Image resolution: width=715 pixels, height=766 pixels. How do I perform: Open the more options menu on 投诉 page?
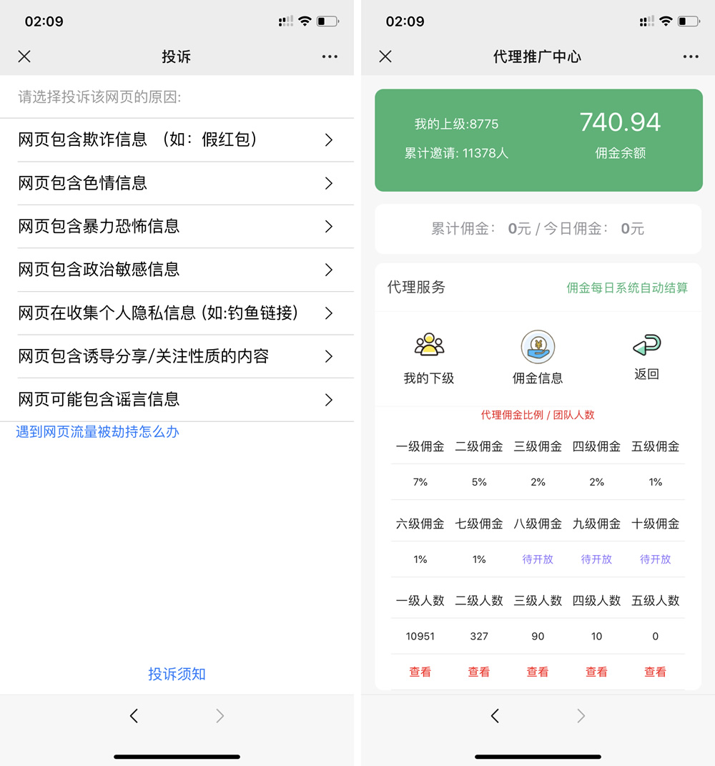click(x=329, y=56)
